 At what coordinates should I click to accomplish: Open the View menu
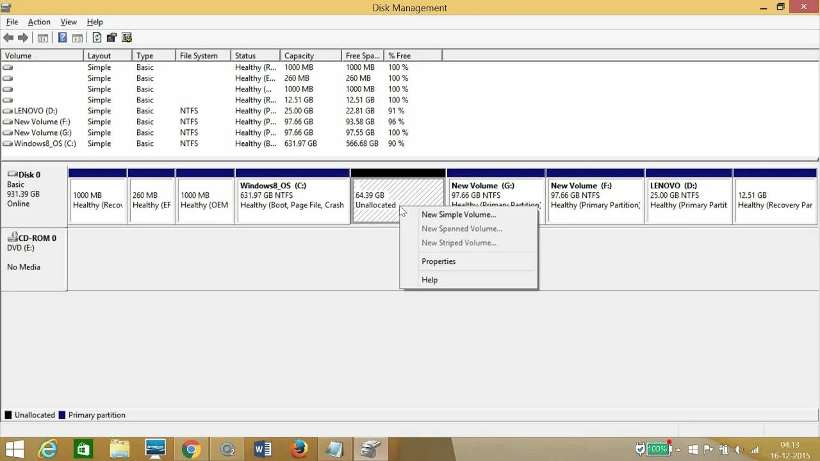tap(69, 22)
